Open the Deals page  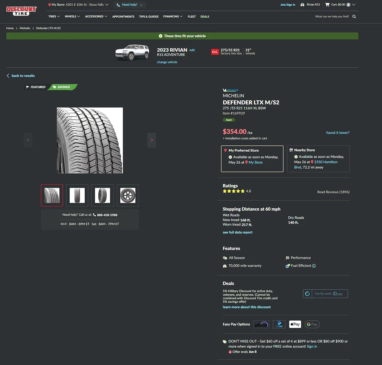(205, 17)
